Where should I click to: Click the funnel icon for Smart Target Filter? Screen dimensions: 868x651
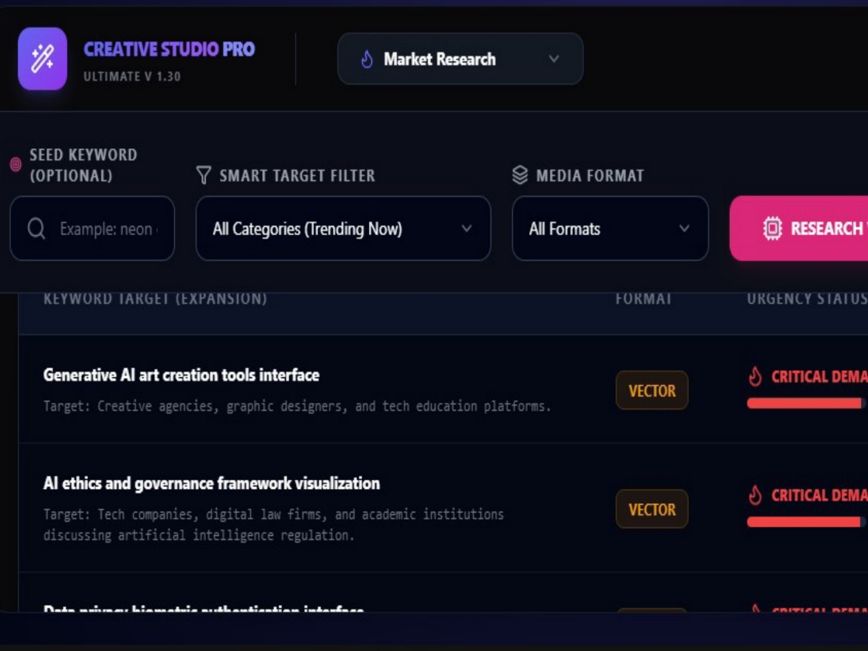(204, 175)
